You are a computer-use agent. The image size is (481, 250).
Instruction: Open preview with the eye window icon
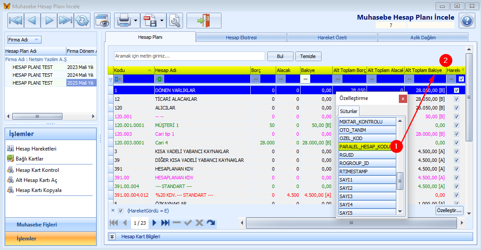(x=102, y=21)
